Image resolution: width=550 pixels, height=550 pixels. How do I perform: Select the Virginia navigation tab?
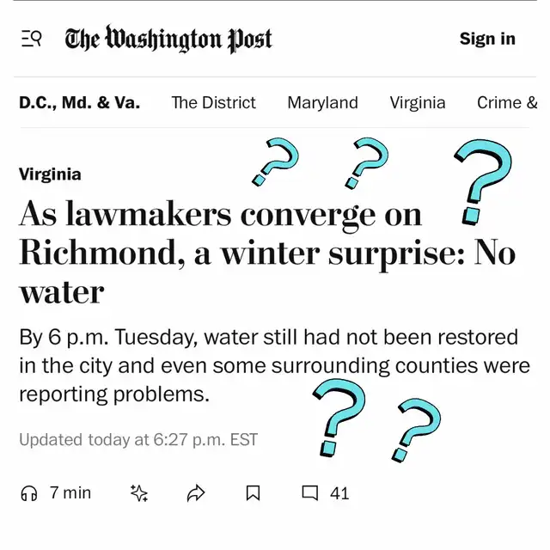coord(418,102)
